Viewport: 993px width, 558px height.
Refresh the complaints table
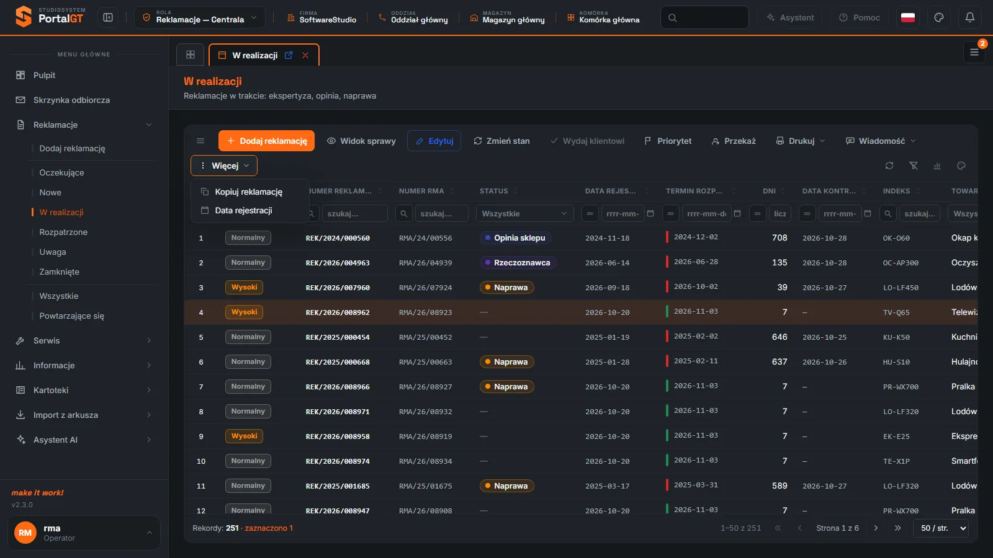click(x=889, y=166)
